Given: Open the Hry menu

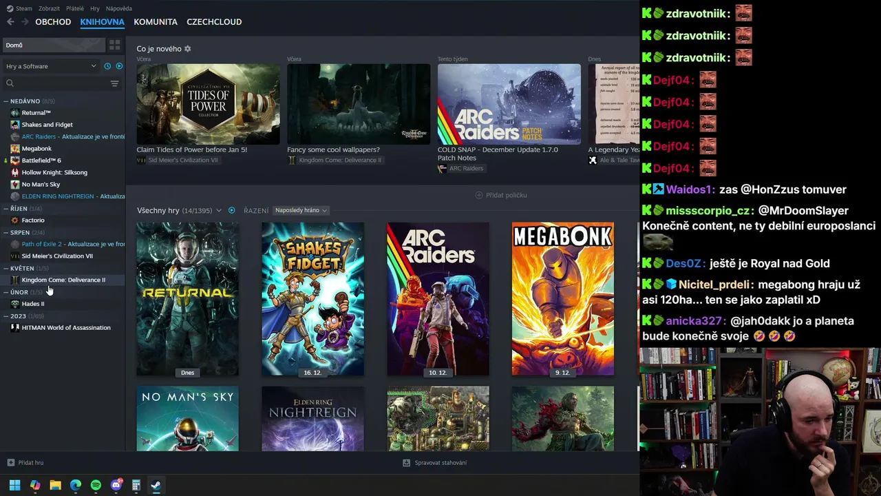Looking at the screenshot, I should (x=95, y=8).
